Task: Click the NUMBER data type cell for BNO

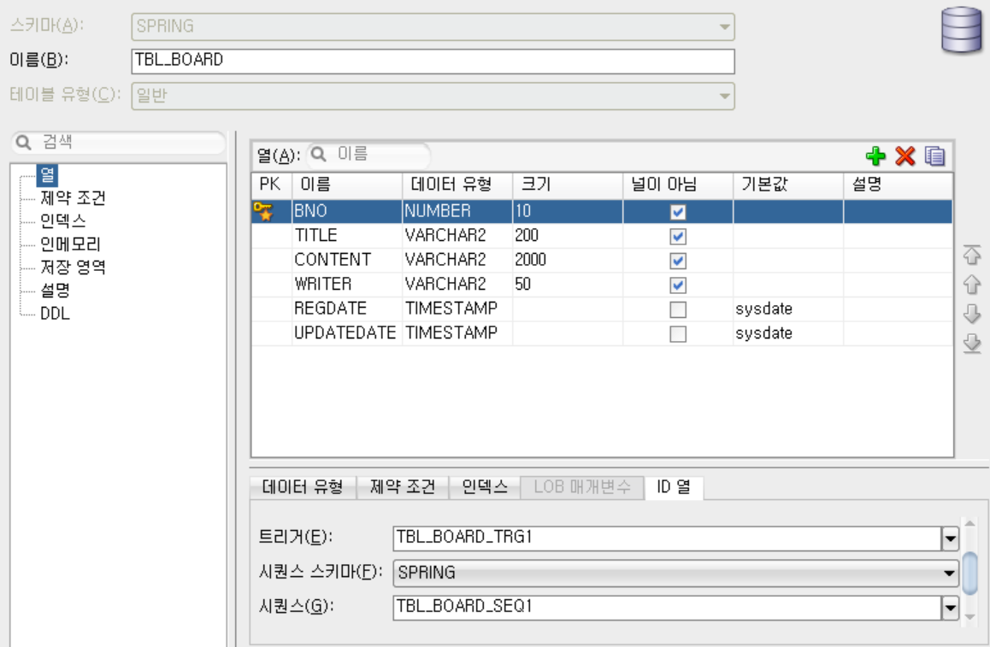Action: tap(457, 211)
